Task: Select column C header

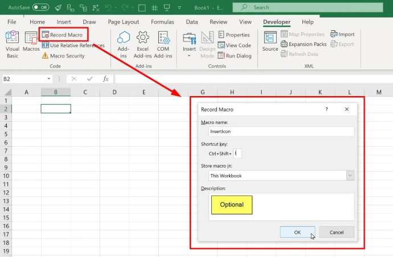Action: (85, 92)
